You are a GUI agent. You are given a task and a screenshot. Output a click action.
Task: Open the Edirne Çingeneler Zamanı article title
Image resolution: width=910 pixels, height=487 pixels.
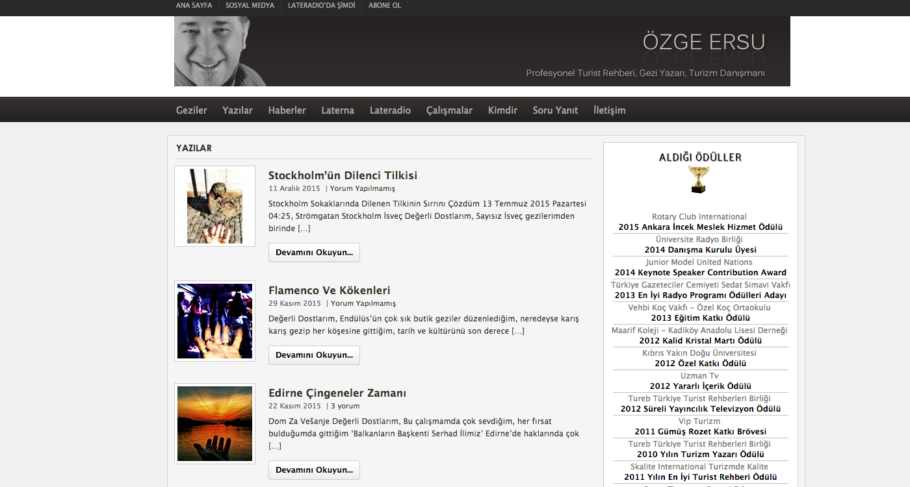point(337,393)
